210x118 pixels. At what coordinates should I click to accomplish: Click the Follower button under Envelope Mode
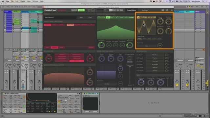130,62
